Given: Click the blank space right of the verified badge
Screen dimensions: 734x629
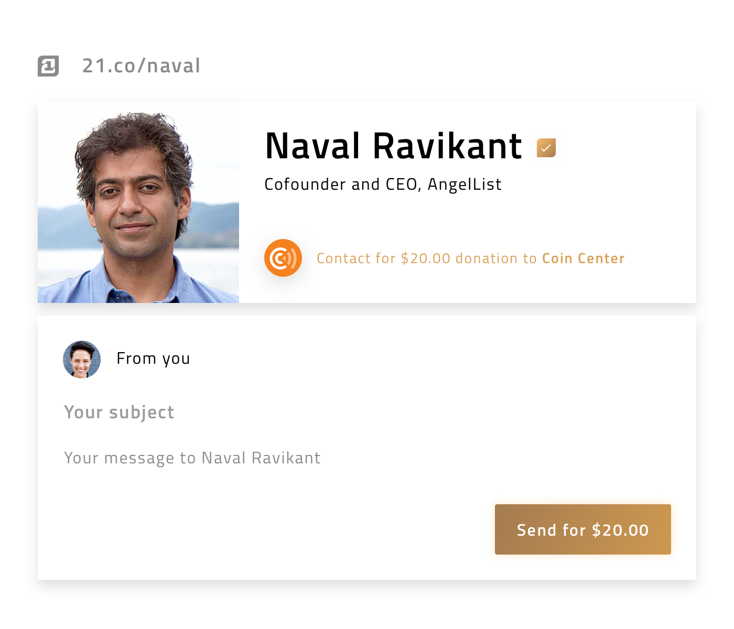Looking at the screenshot, I should [x=624, y=148].
